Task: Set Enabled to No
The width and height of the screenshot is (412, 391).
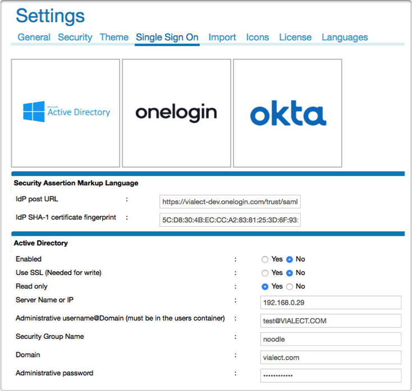Action: (290, 259)
